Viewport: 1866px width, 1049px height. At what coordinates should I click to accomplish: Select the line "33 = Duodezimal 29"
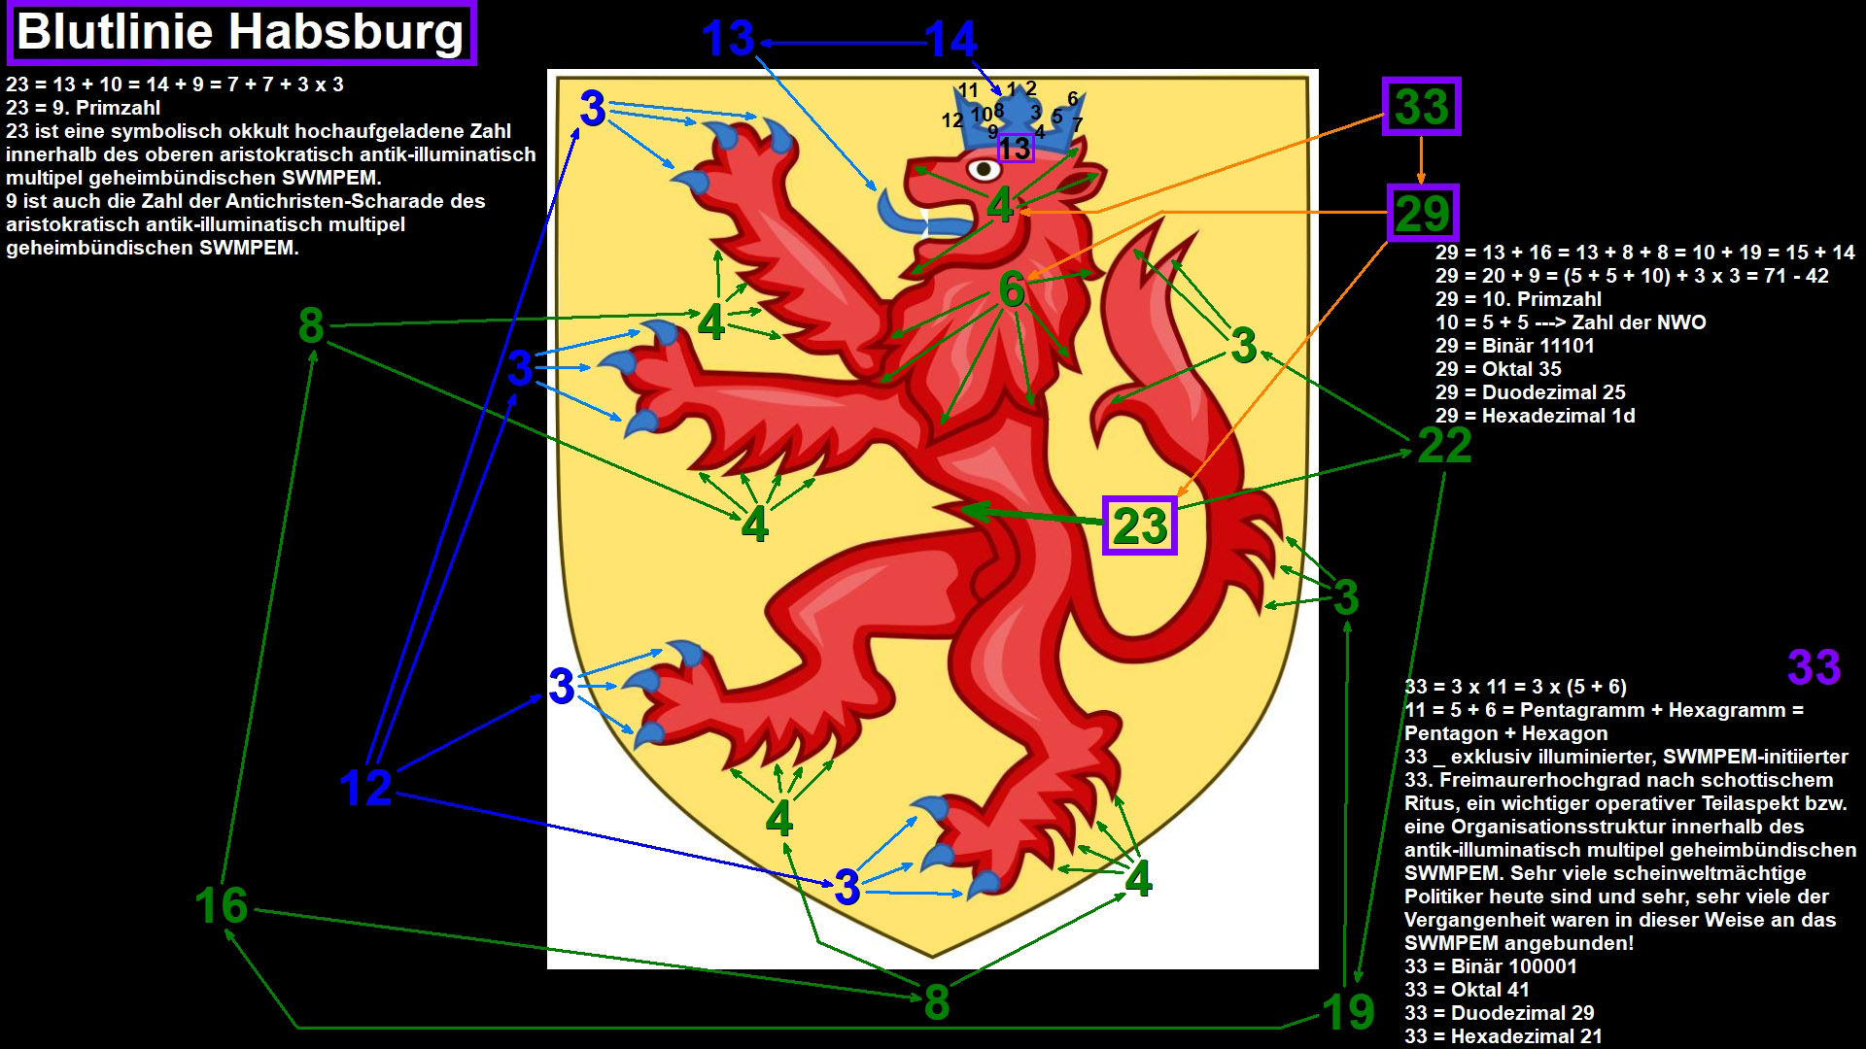pyautogui.click(x=1499, y=1013)
